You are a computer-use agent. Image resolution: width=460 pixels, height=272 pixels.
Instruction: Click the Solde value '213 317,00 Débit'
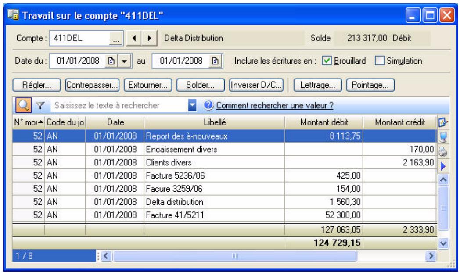point(382,38)
